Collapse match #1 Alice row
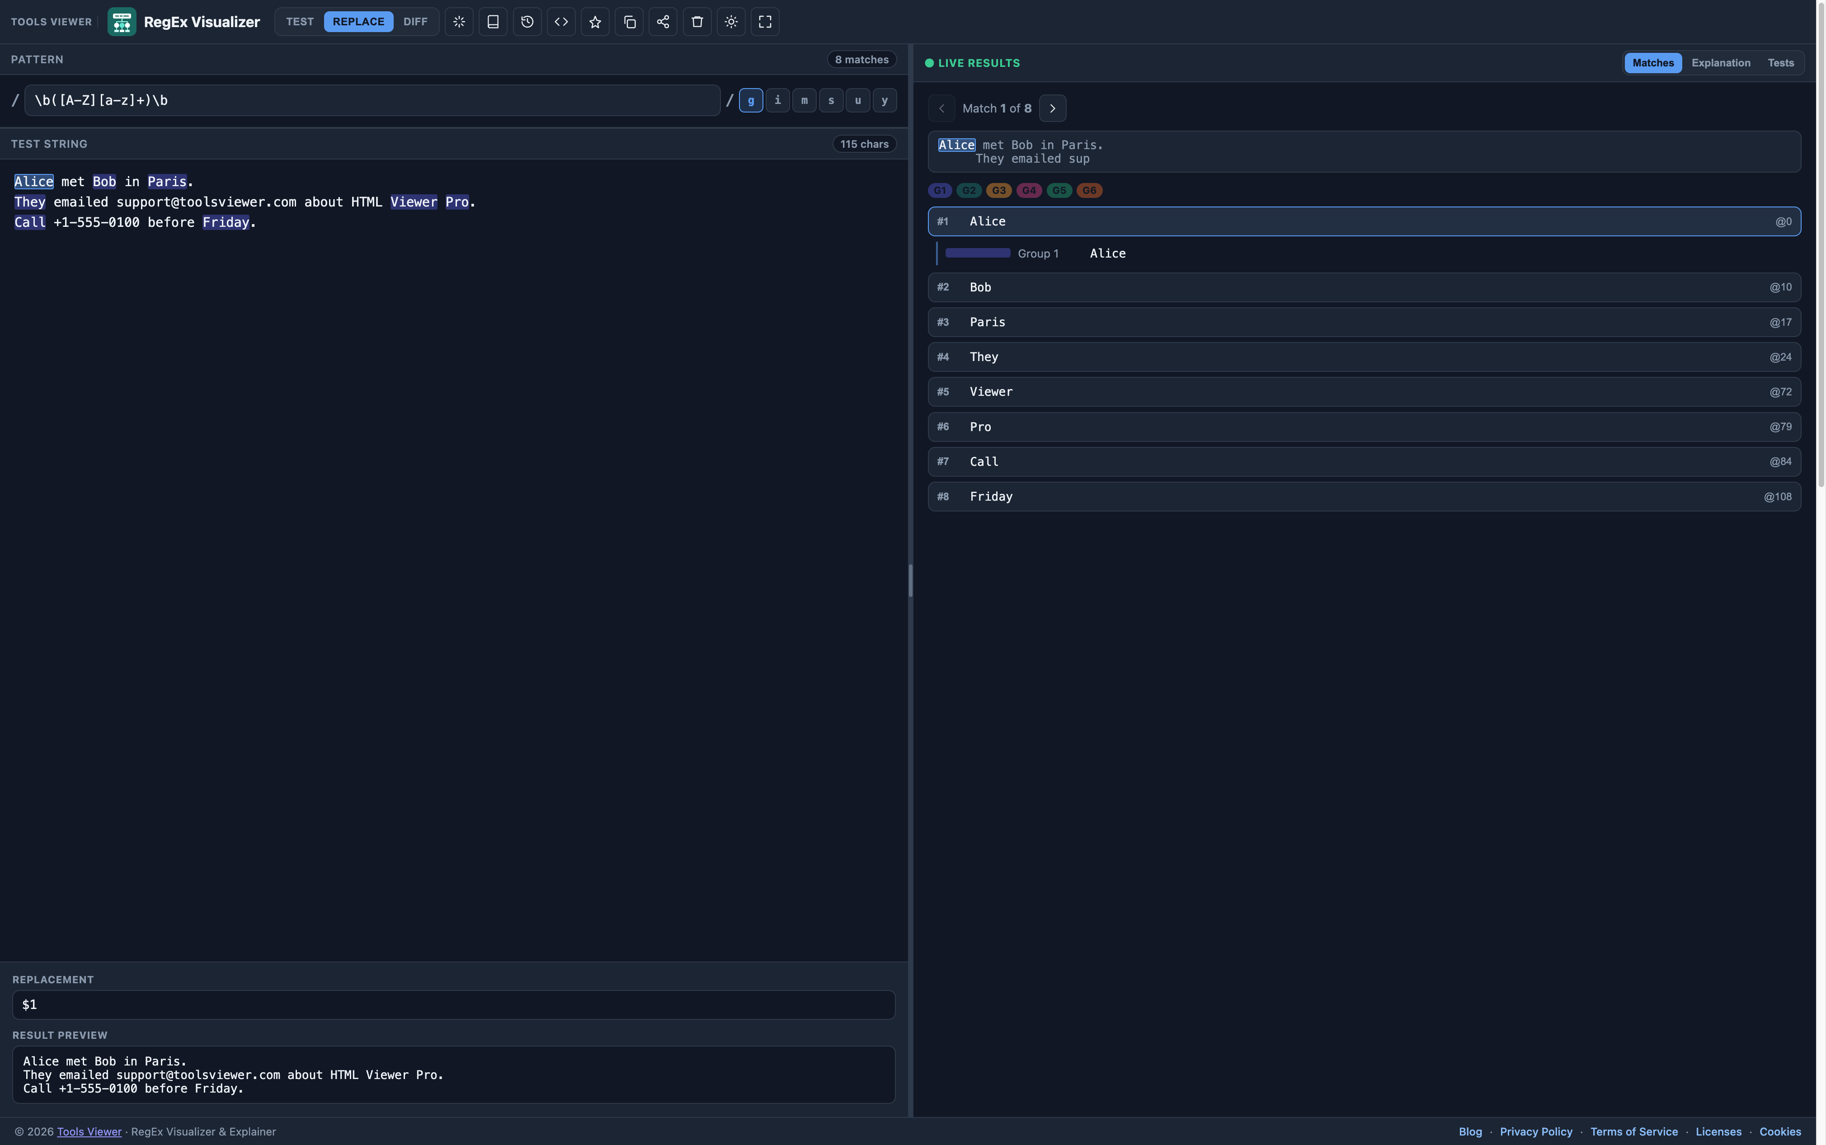 point(1365,222)
